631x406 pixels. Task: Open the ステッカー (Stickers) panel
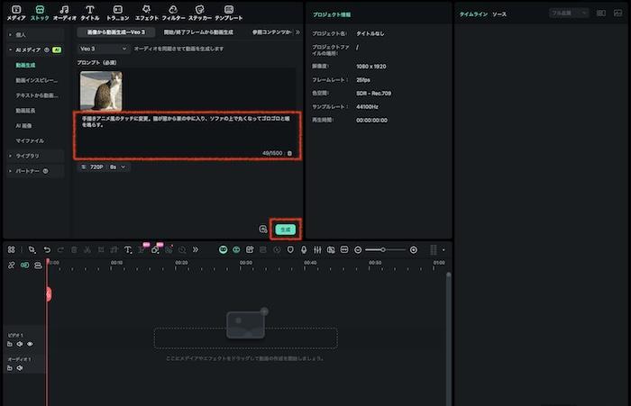point(199,12)
